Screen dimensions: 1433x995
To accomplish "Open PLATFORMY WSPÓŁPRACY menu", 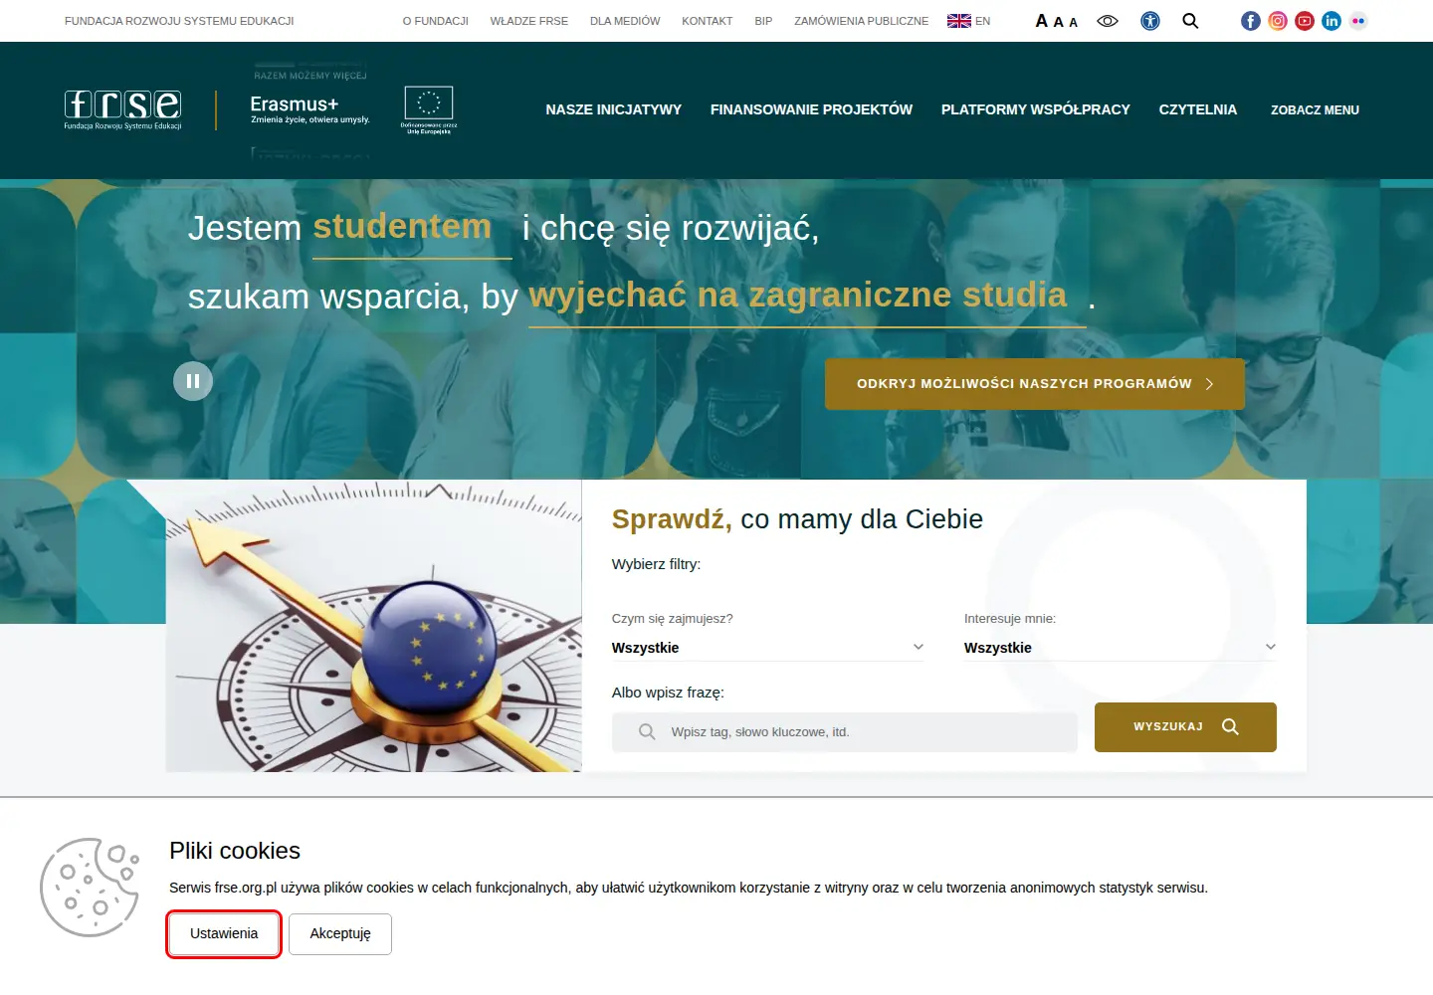I will coord(1036,109).
